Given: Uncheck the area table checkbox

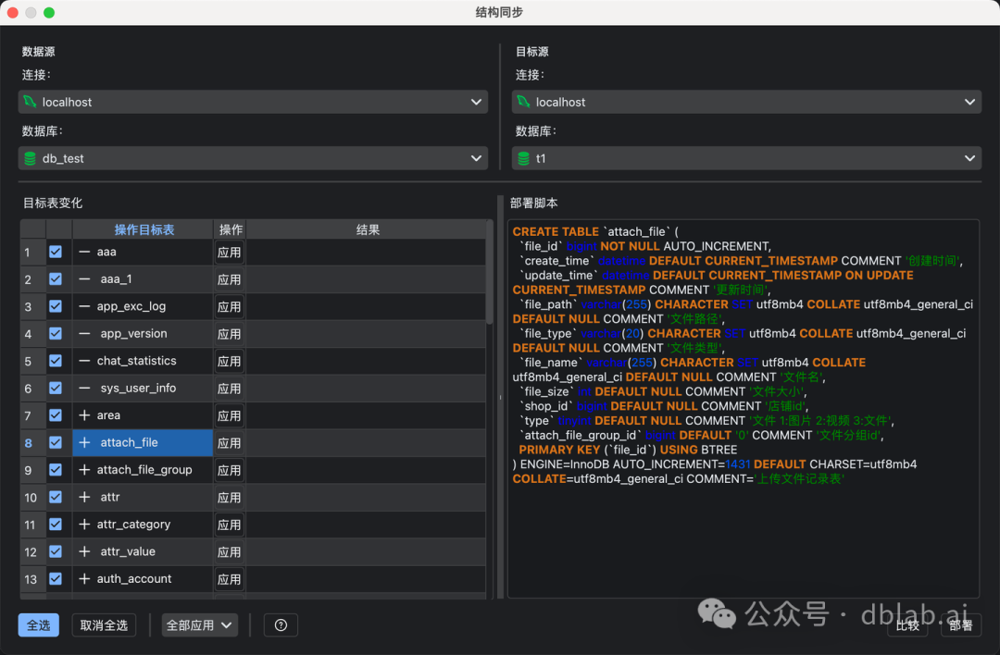Looking at the screenshot, I should [56, 415].
